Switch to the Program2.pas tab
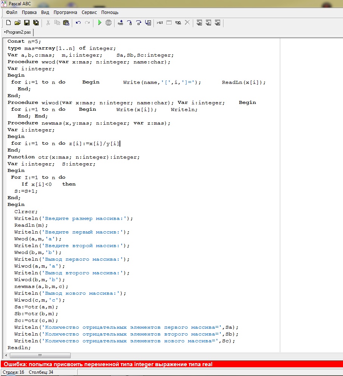343x376 pixels. point(17,32)
